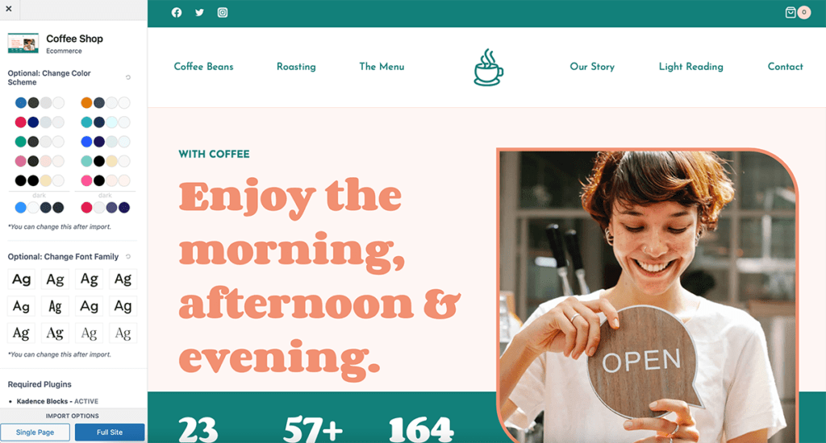Click the coffee cup logo

pyautogui.click(x=488, y=68)
